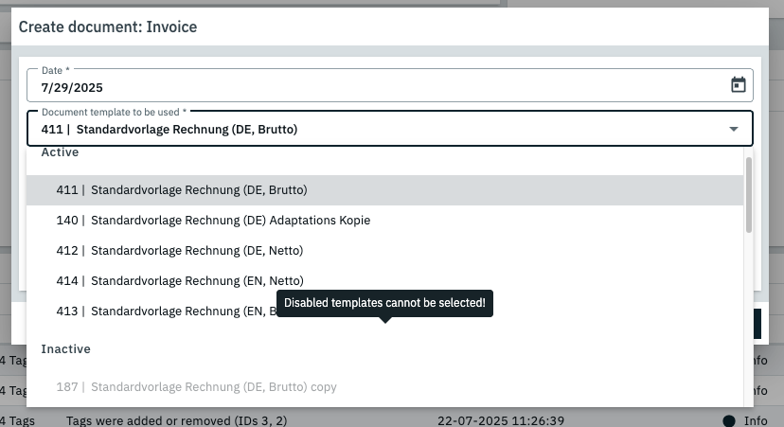Click the 'Disabled templates cannot be selected!' tooltip

tap(384, 303)
